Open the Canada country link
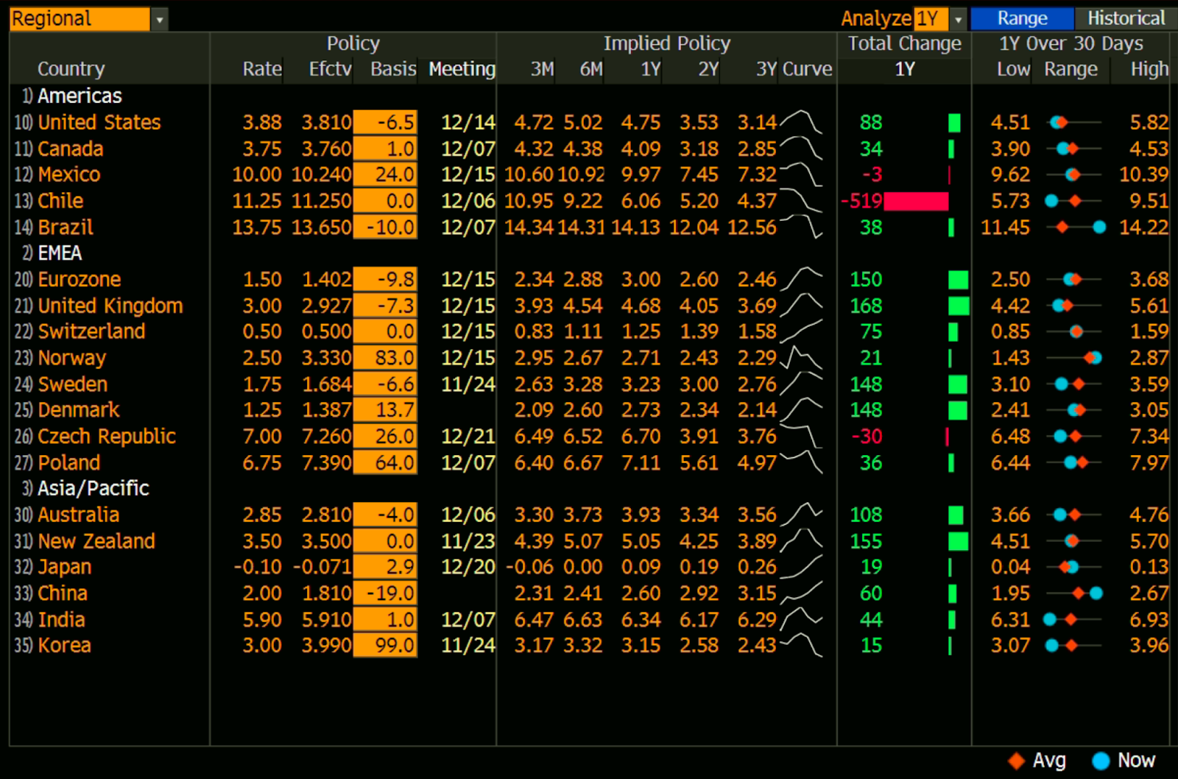Screen dimensions: 1178x779 (71, 149)
